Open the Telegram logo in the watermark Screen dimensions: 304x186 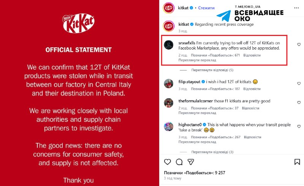pos(223,15)
